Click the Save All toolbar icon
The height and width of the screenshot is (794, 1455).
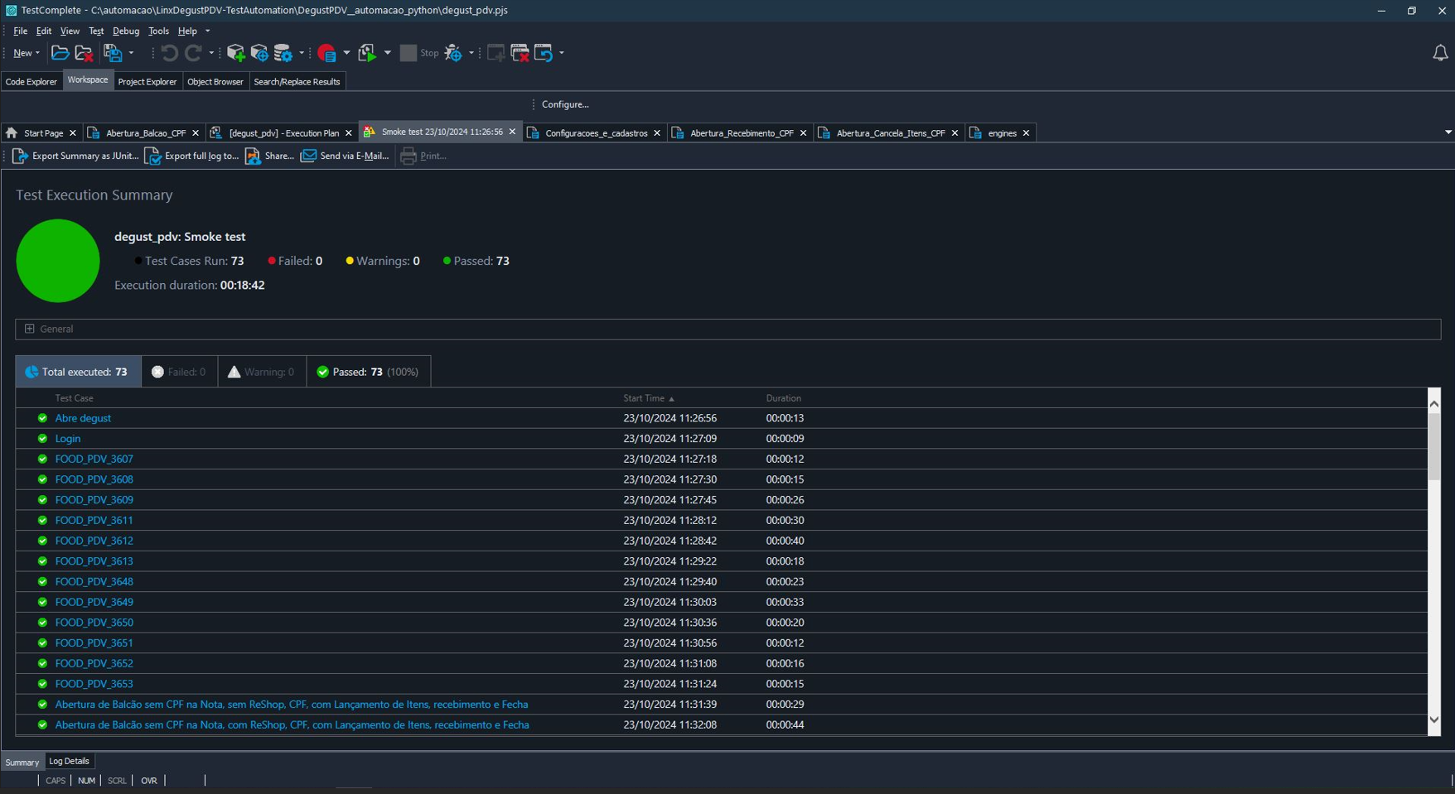[x=112, y=53]
